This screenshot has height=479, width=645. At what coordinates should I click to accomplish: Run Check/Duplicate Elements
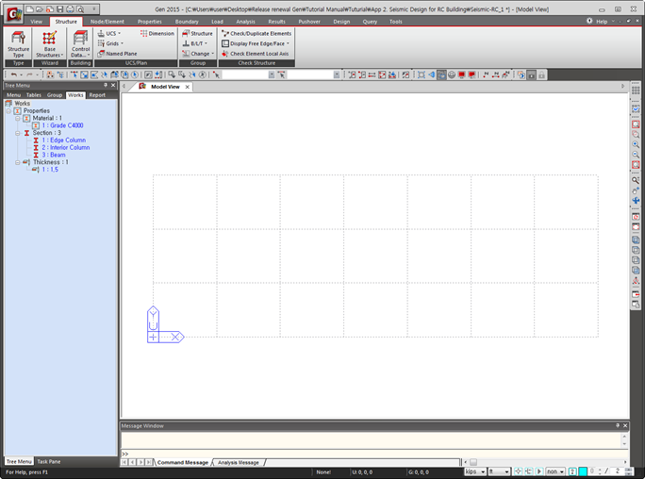click(x=256, y=33)
